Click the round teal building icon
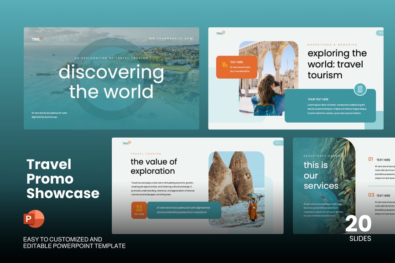 359,89
